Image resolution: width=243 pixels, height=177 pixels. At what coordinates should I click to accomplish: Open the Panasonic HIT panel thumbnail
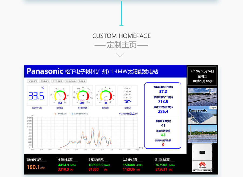[202, 115]
